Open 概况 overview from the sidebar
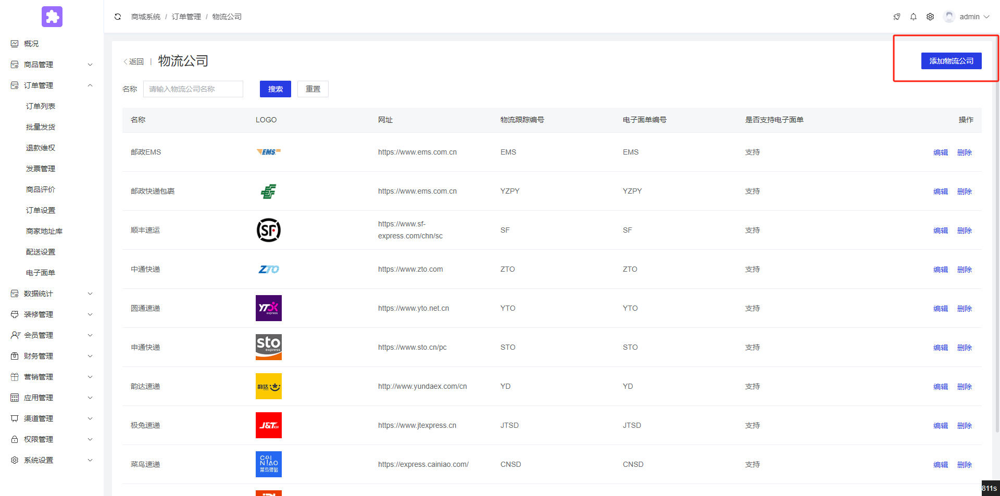 point(31,44)
